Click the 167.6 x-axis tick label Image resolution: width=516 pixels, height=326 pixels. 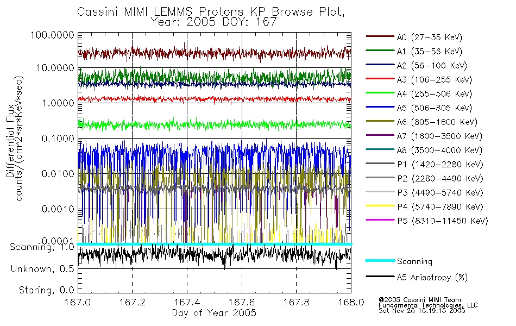pyautogui.click(x=242, y=302)
